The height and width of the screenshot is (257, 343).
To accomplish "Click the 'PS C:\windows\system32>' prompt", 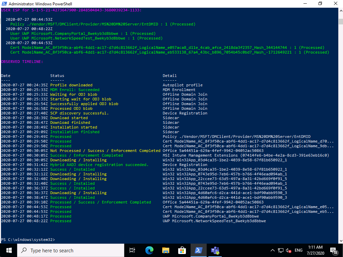I will (28, 240).
